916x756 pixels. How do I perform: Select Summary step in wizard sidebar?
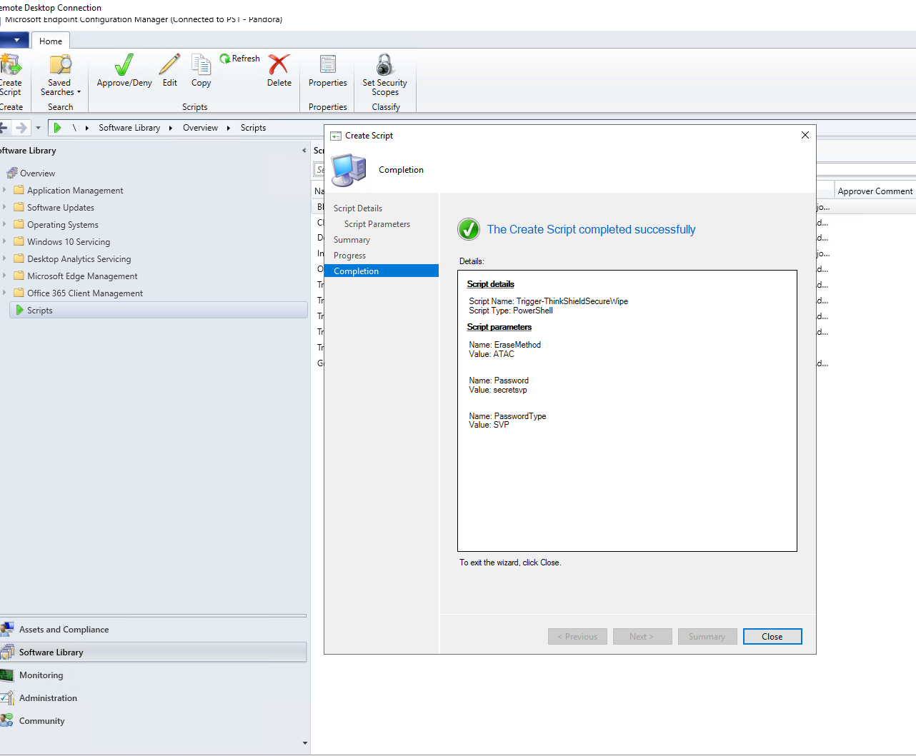pos(352,240)
